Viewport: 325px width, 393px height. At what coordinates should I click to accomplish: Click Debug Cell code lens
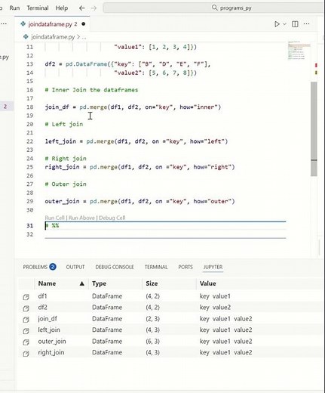pyautogui.click(x=112, y=218)
